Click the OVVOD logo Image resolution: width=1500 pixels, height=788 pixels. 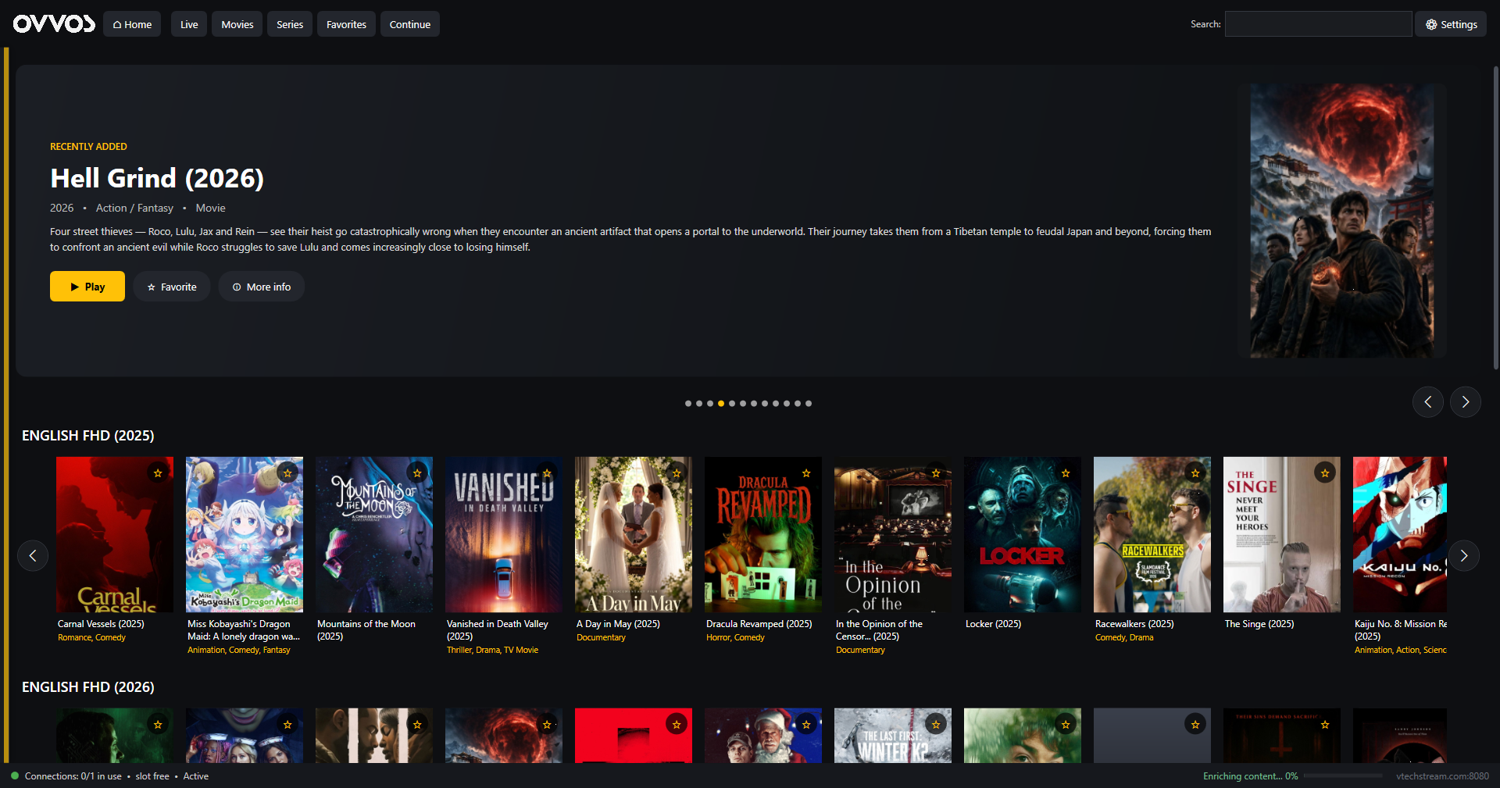(54, 24)
